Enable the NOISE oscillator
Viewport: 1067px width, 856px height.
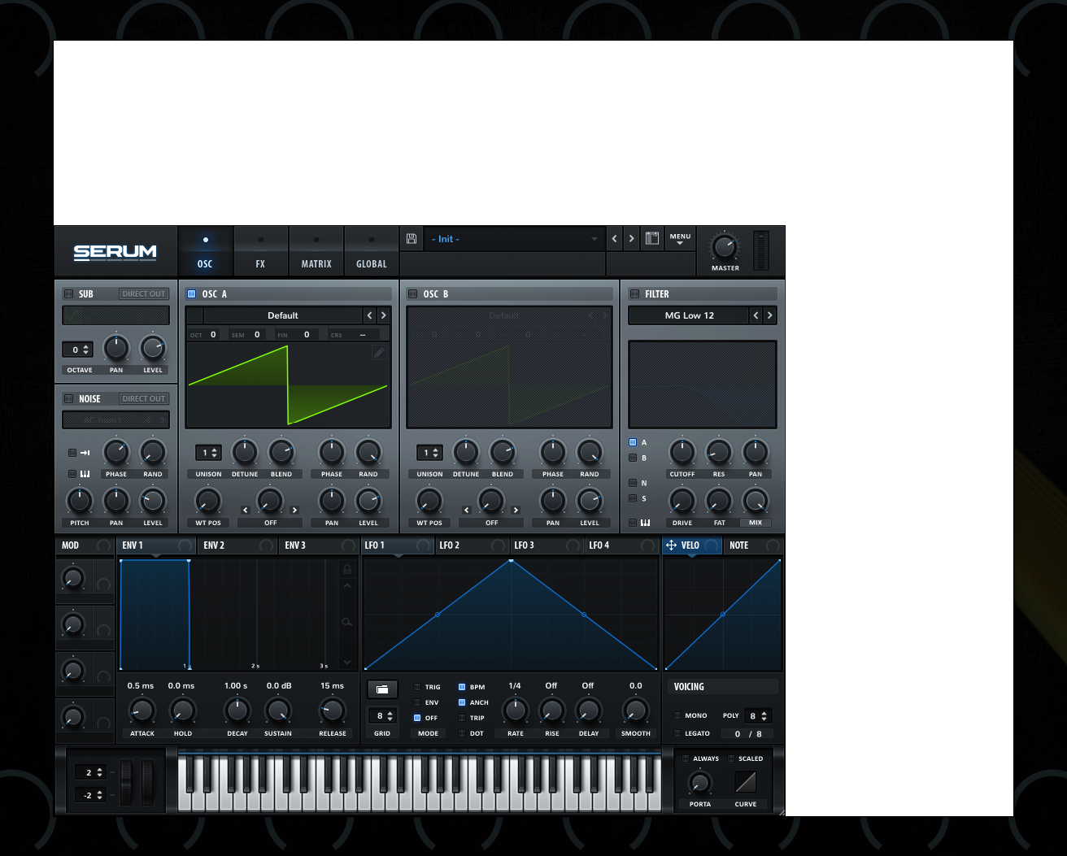[x=68, y=399]
